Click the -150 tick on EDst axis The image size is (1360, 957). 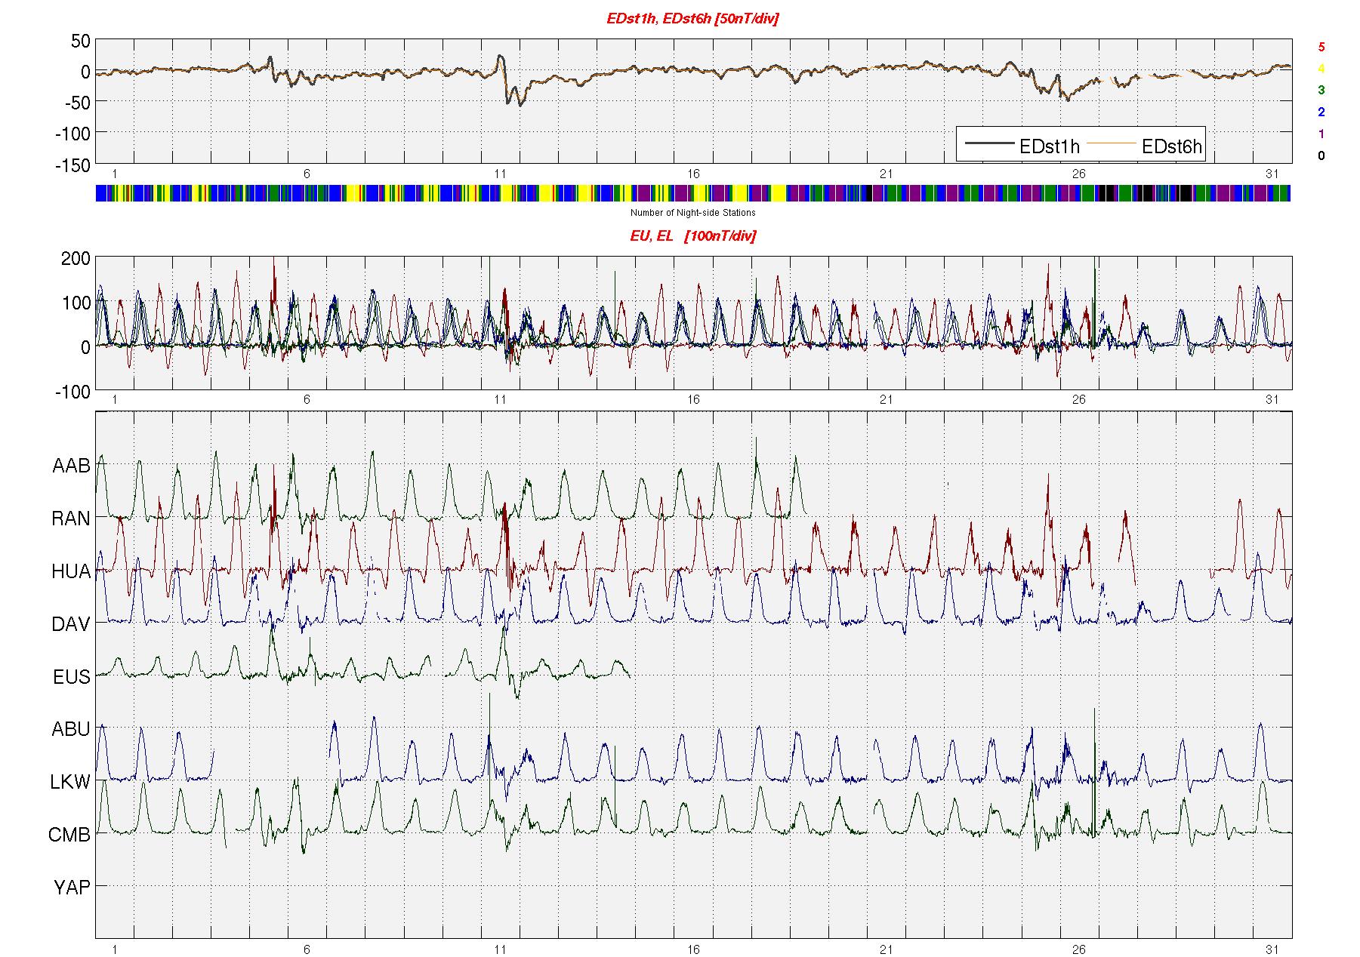point(72,165)
